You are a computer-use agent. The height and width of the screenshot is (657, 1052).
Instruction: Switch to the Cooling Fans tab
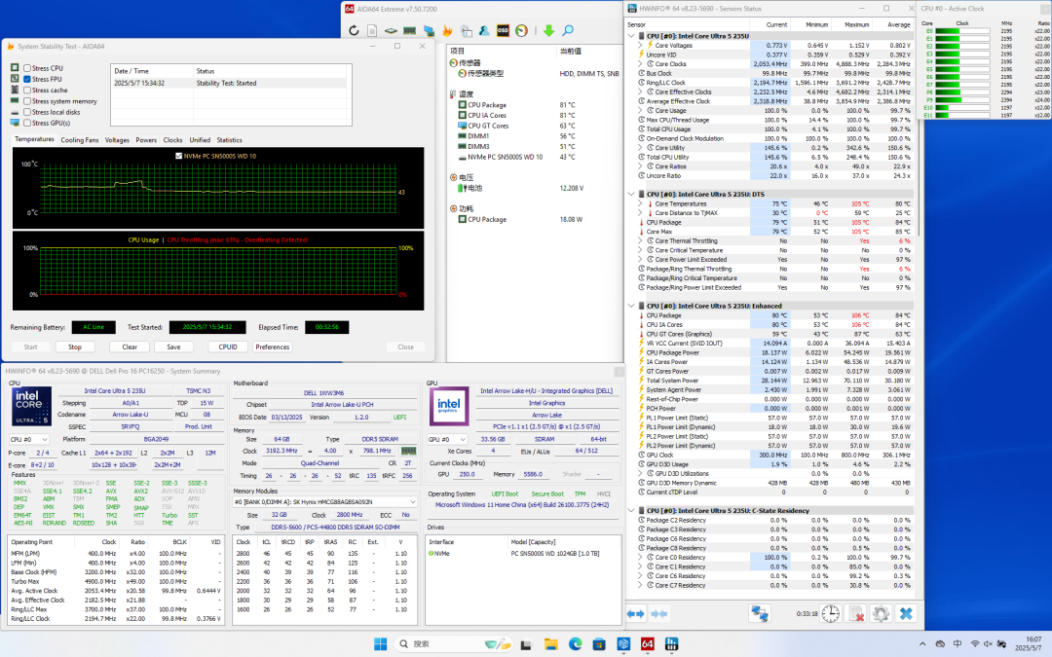(x=80, y=140)
